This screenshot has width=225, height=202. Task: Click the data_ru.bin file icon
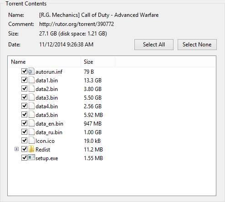[x=31, y=132]
